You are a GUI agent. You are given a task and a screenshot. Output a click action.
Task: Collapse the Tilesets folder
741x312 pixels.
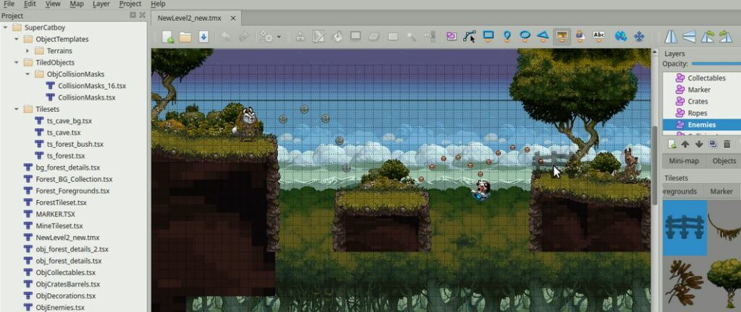17,109
